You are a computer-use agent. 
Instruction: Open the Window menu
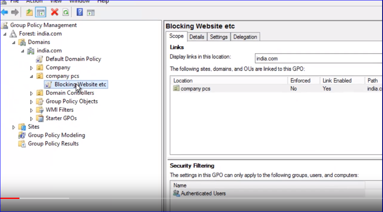[x=79, y=2]
